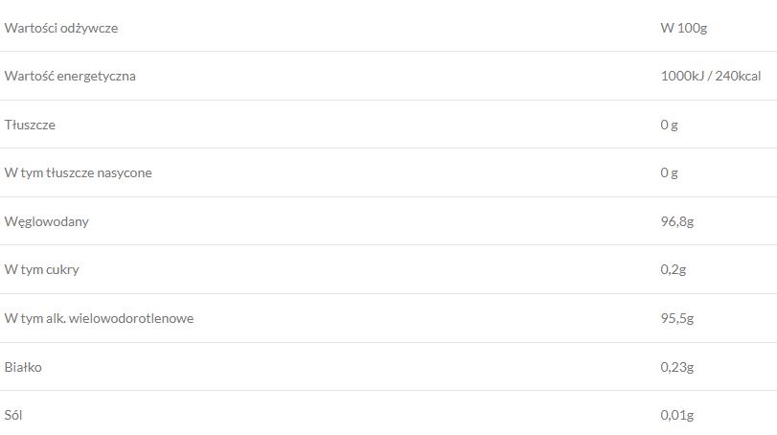This screenshot has height=435, width=777.
Task: Click the '0,01g' salt value
Action: (x=677, y=415)
